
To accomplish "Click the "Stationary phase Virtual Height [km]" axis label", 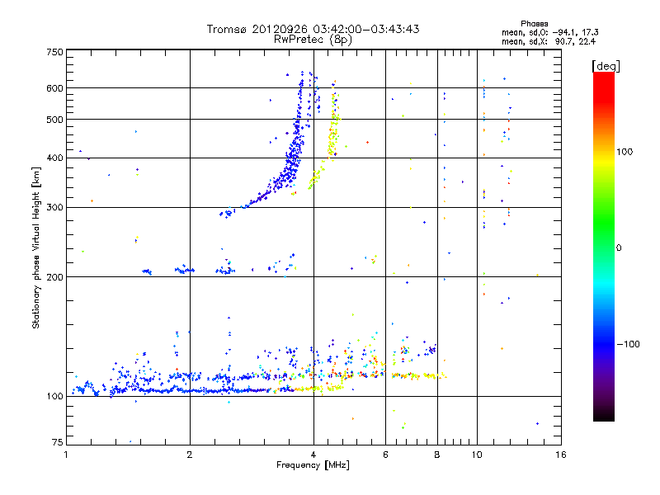I will [36, 247].
